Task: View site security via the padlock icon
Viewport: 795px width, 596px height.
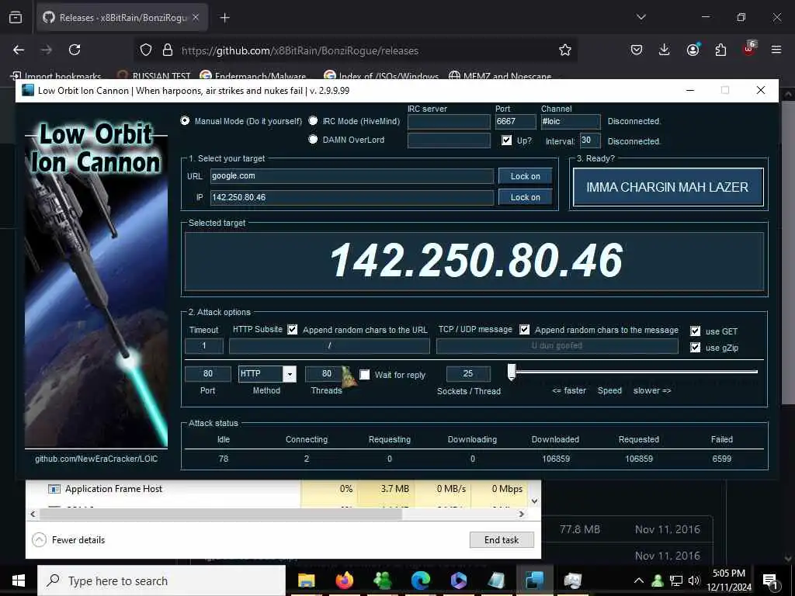Action: (x=168, y=50)
